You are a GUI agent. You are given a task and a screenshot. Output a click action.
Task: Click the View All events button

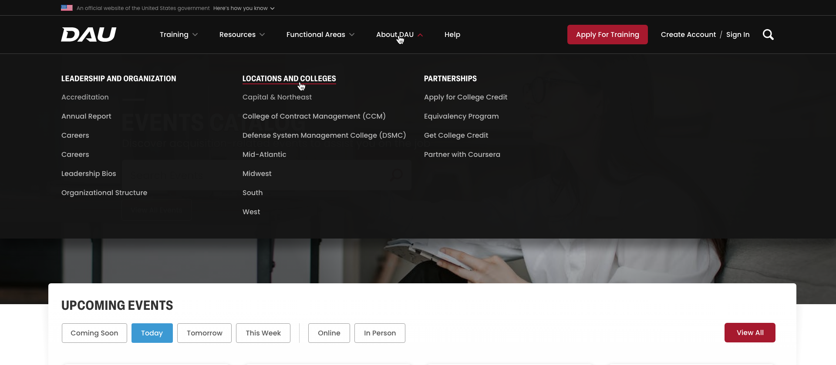pos(750,332)
